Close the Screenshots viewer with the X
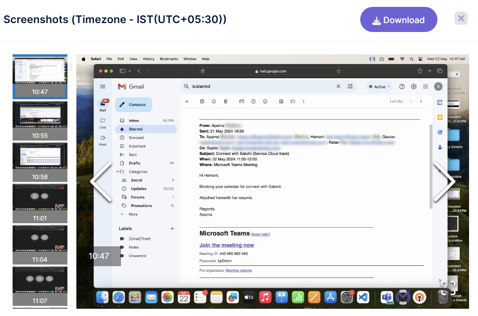The width and height of the screenshot is (478, 316). tap(461, 19)
